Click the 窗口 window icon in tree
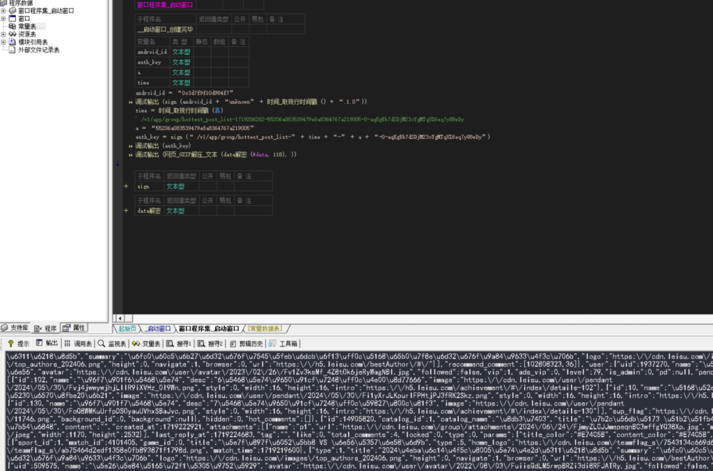 click(x=13, y=19)
